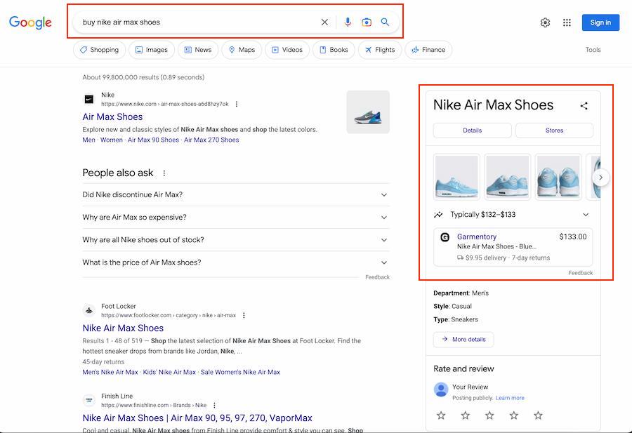Open search by image camera icon

367,22
